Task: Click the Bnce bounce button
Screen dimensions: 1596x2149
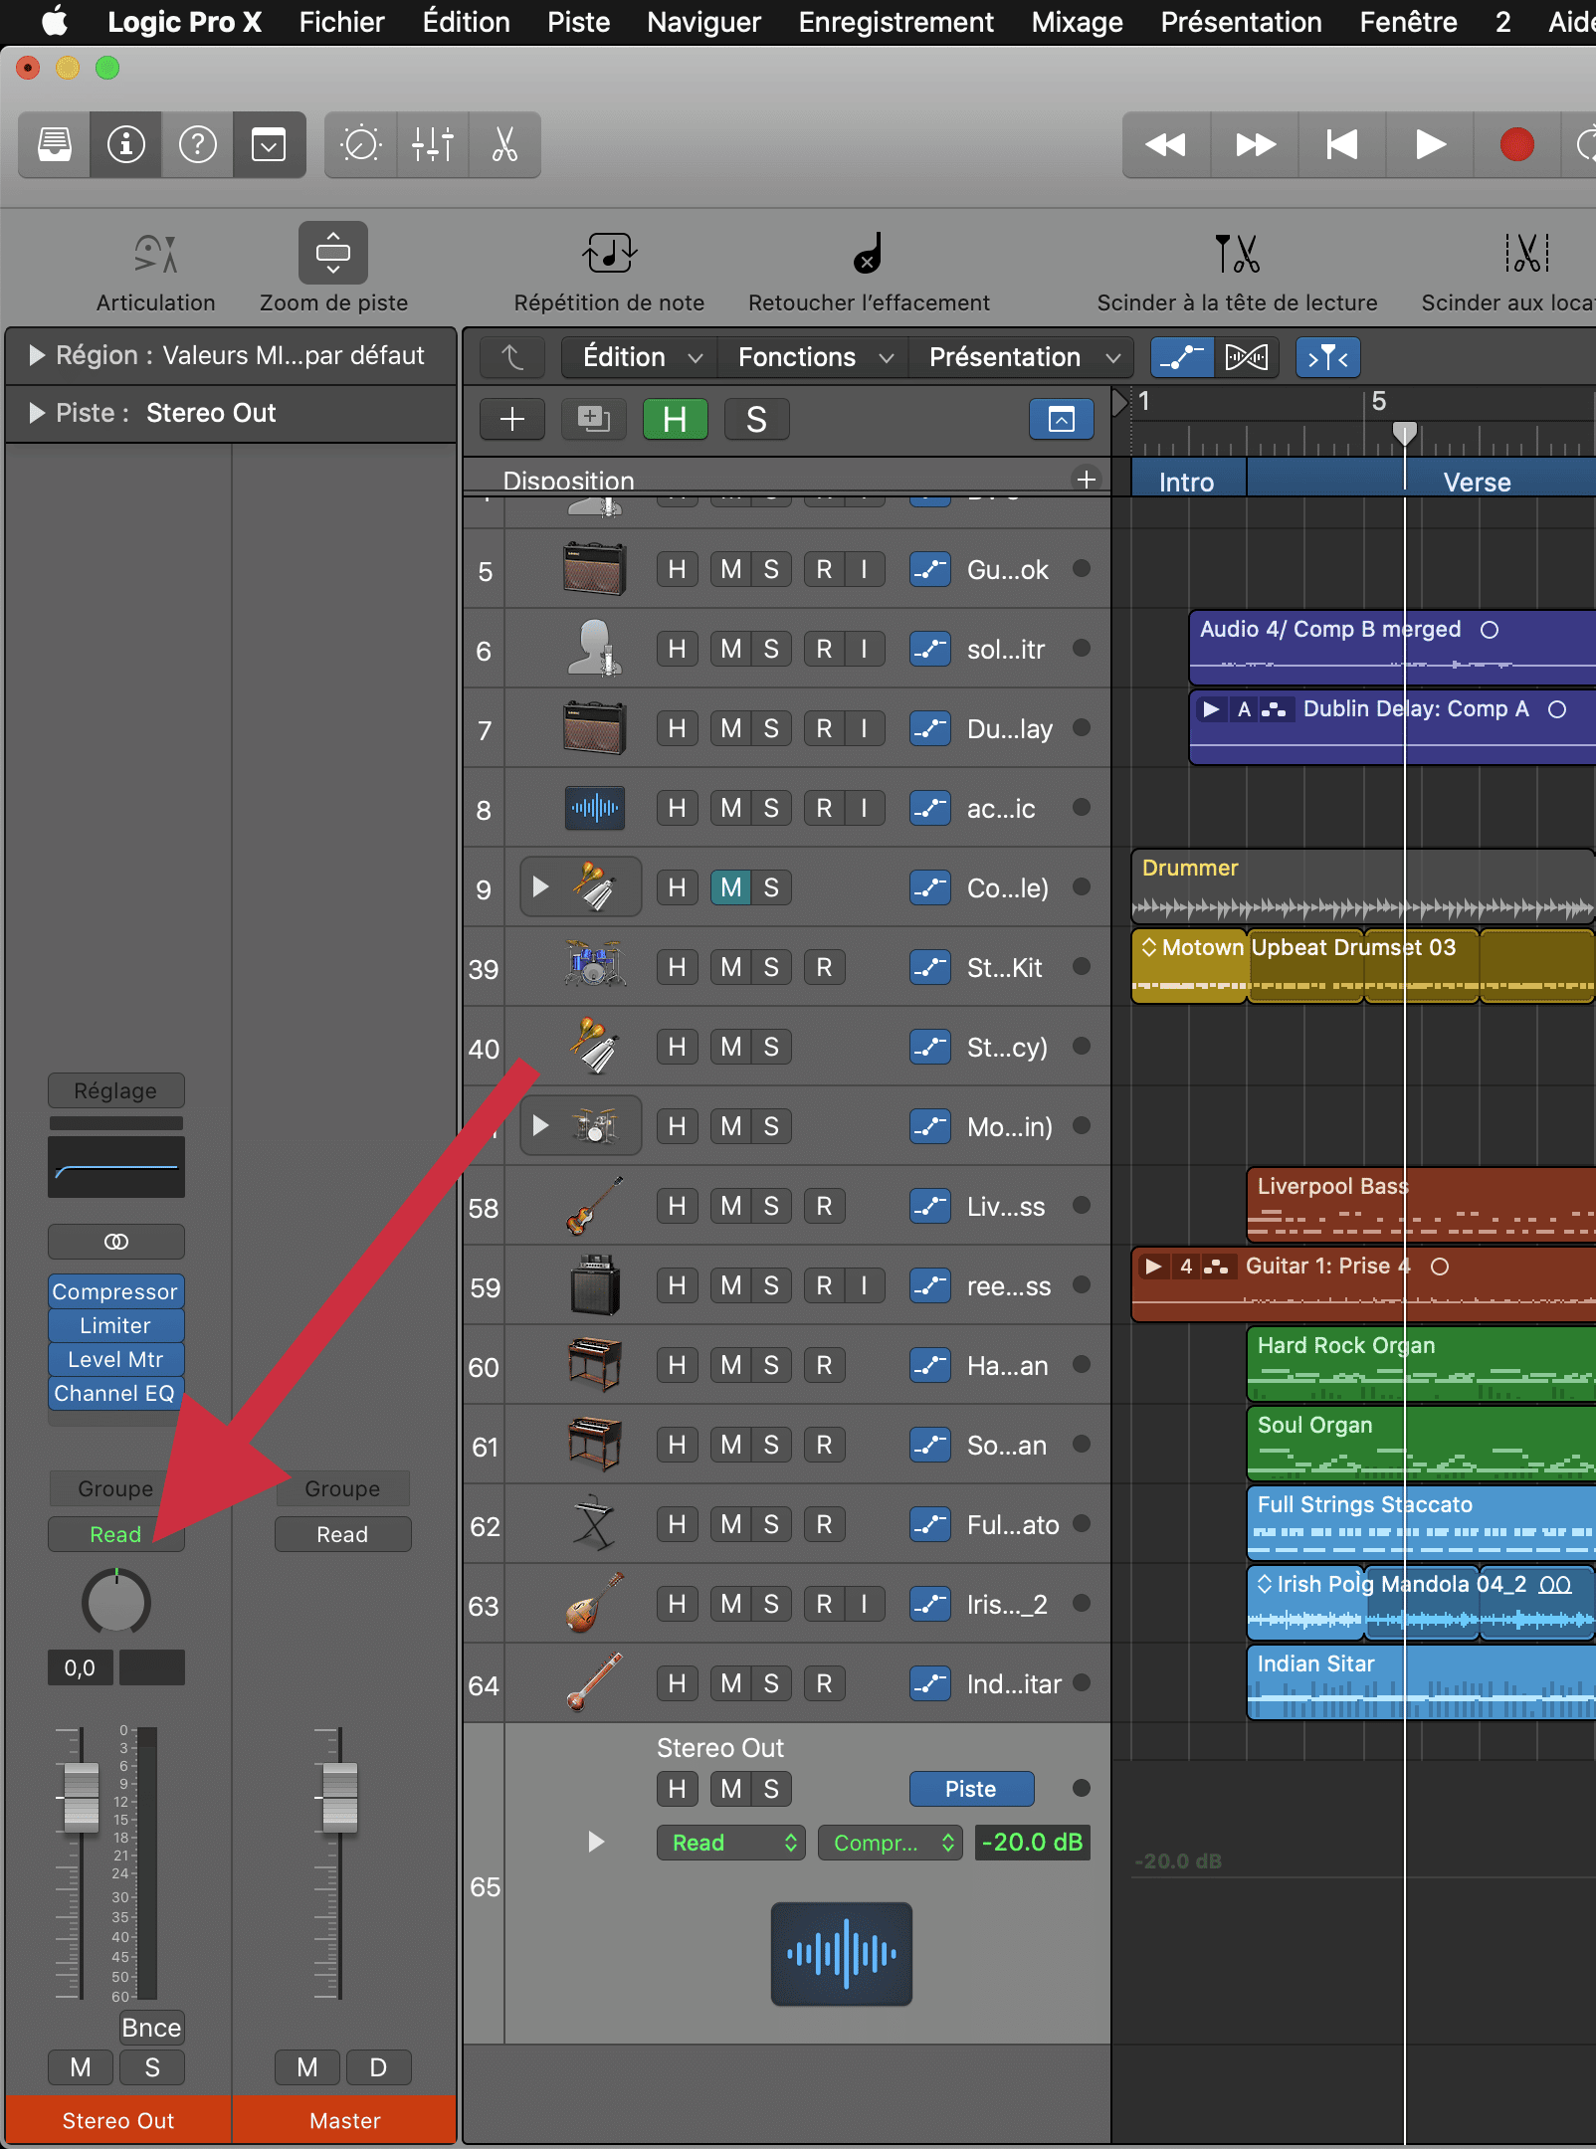Action: [x=152, y=2027]
